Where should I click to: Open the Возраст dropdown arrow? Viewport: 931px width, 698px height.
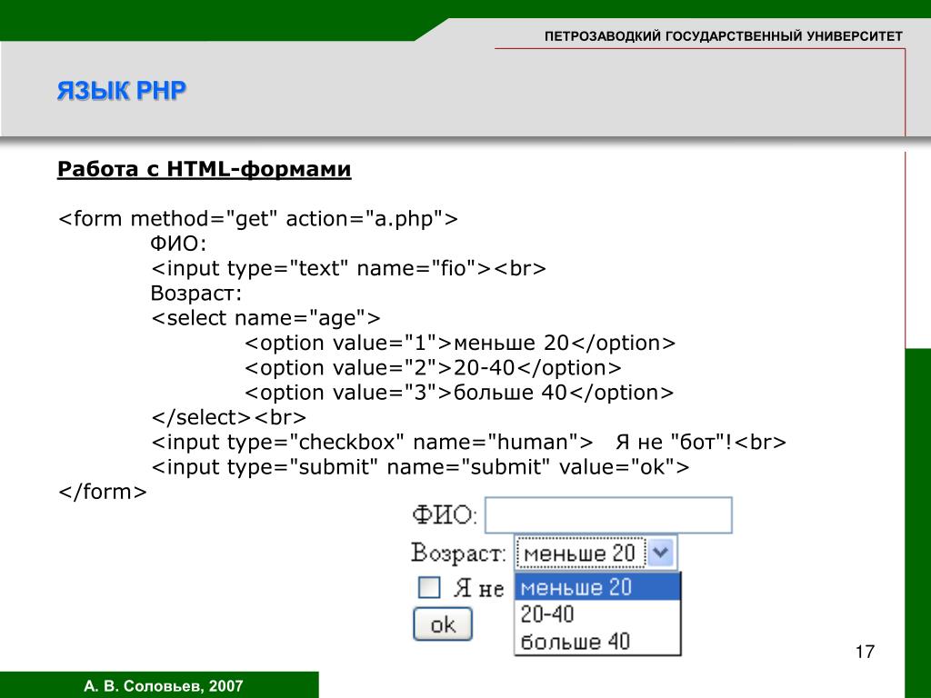click(660, 553)
